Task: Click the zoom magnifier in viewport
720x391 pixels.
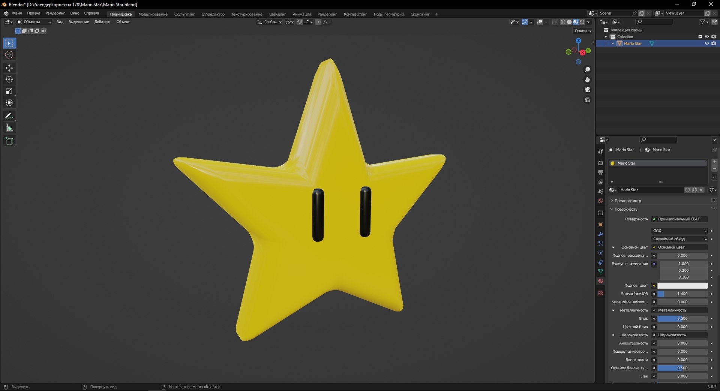Action: 587,70
